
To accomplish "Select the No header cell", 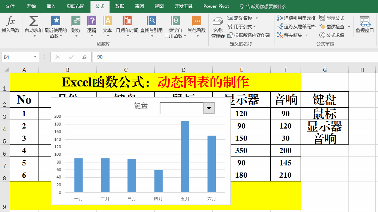I will 24,99.
